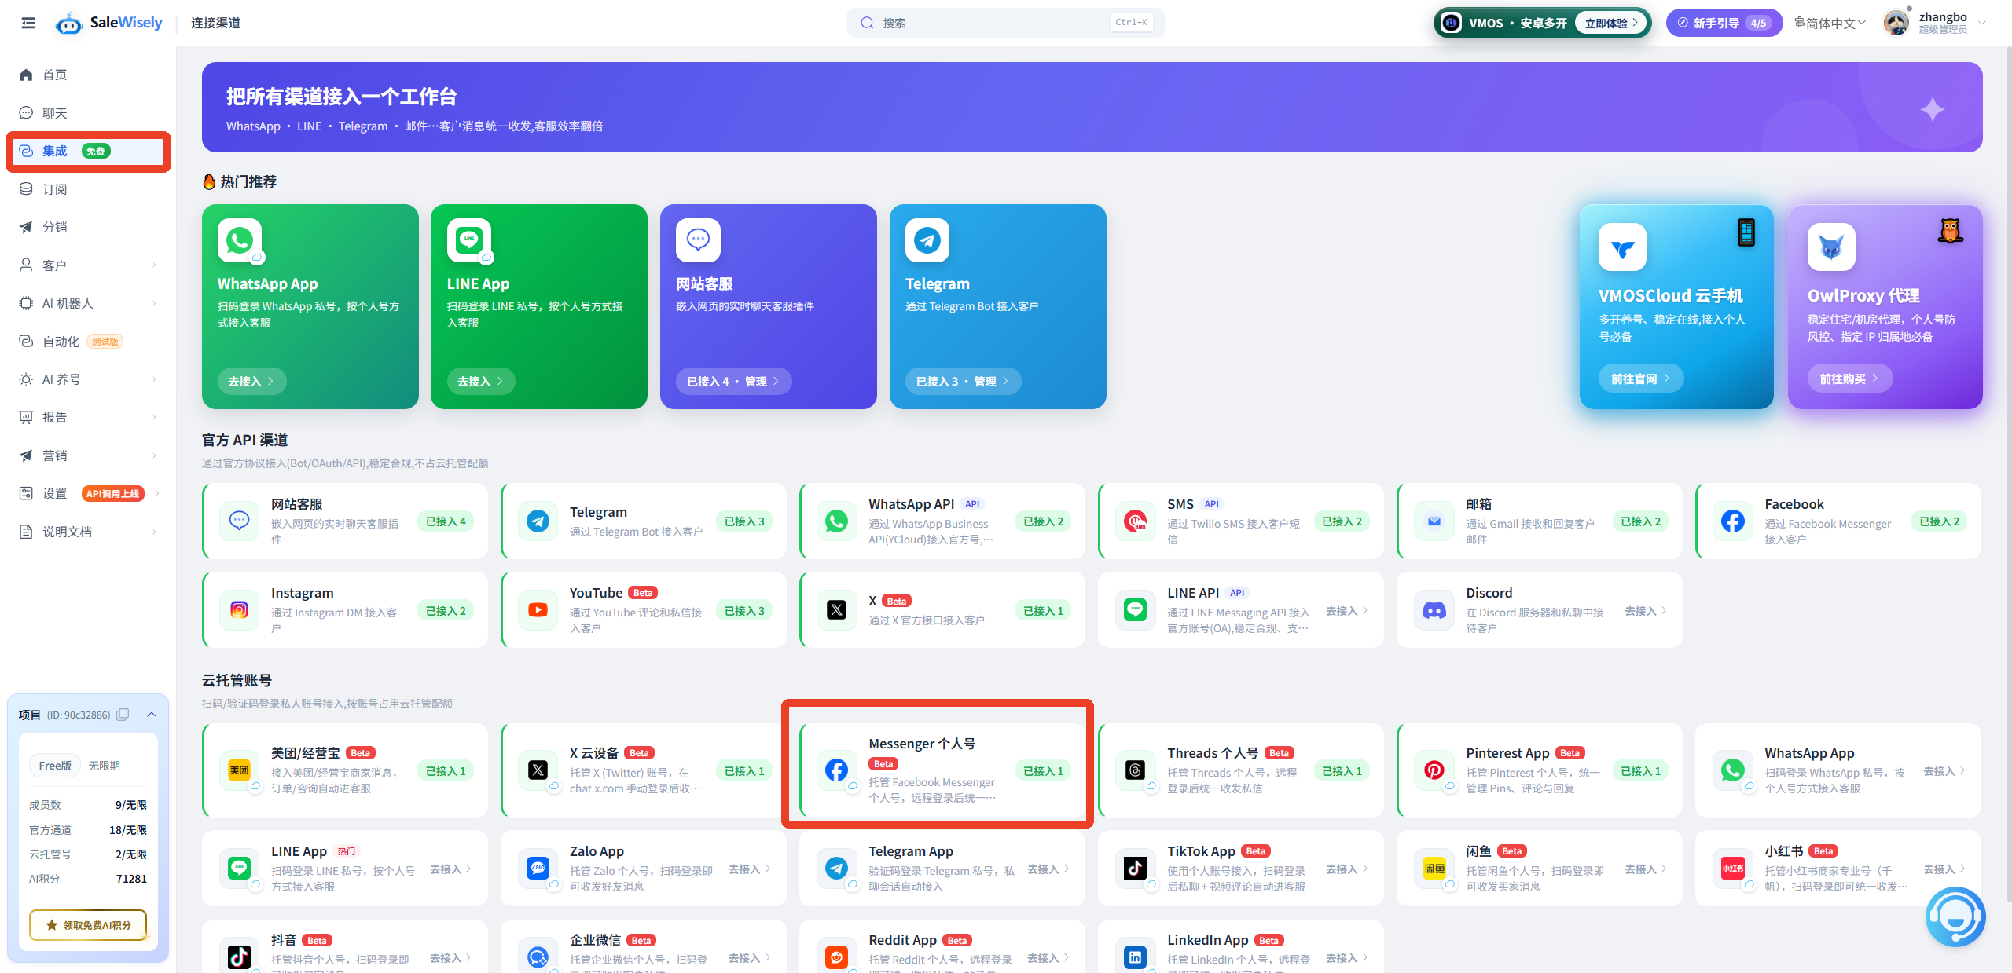Expand the AI 机器人 sidebar submenu
The image size is (2012, 973).
[154, 303]
